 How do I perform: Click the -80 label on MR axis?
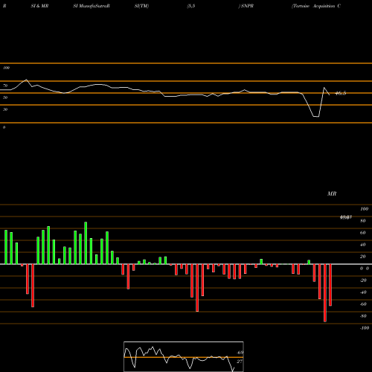(363, 316)
